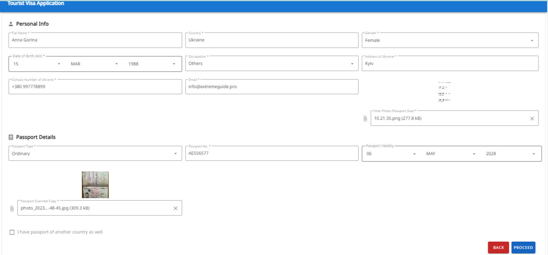
Task: Tick 'I have passport of another country' checkbox
Action: [x=12, y=232]
